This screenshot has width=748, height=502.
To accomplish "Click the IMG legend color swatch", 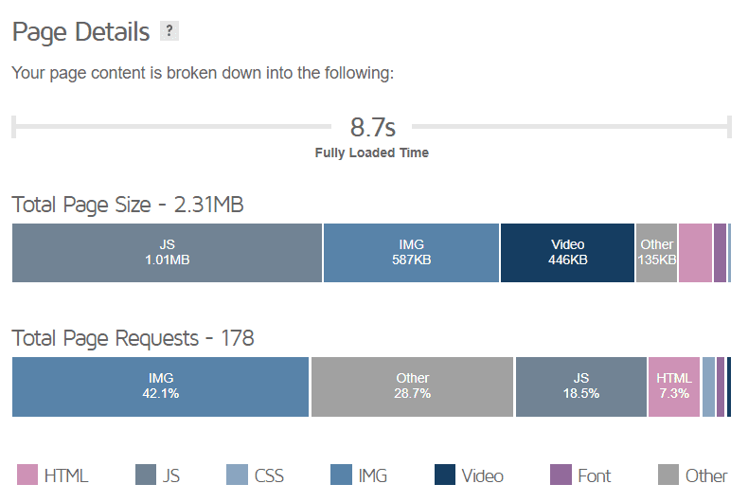I will click(342, 475).
